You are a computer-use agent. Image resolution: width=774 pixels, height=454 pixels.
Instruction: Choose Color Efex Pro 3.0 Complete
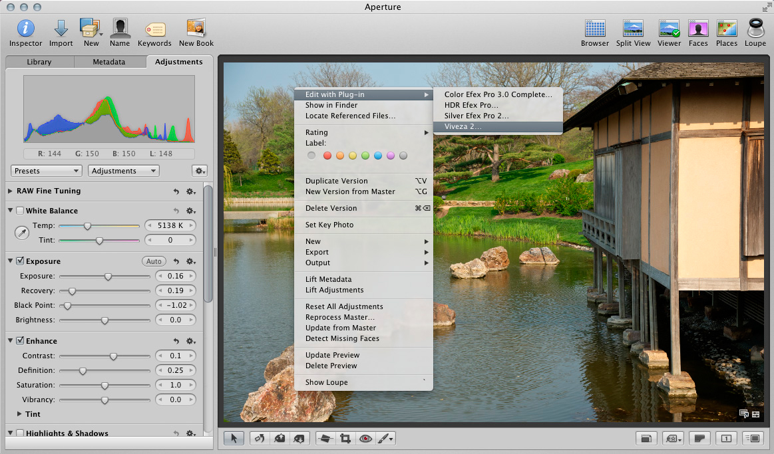coord(498,94)
